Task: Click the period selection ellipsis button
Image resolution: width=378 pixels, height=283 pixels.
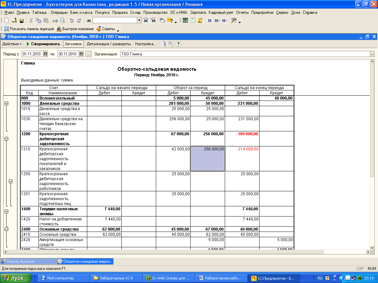Action: (x=89, y=54)
